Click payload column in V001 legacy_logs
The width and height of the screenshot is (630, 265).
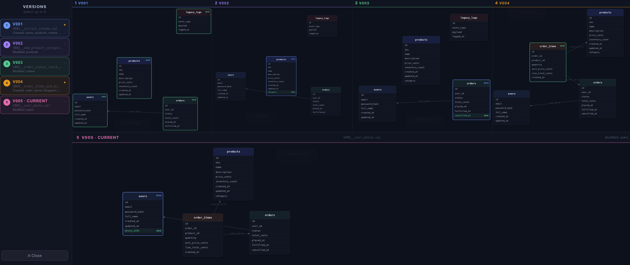pyautogui.click(x=194, y=26)
